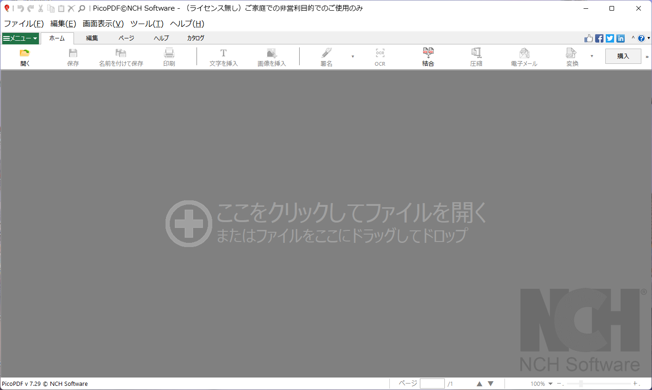This screenshot has height=390, width=652.
Task: Expand the 100% zoom level dropdown
Action: pos(550,384)
